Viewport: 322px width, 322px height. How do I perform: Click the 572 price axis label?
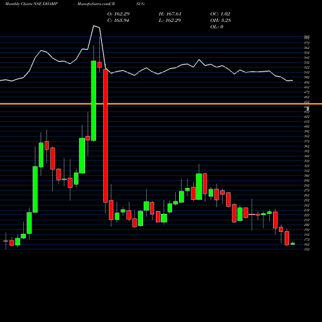pyautogui.click(x=307, y=43)
